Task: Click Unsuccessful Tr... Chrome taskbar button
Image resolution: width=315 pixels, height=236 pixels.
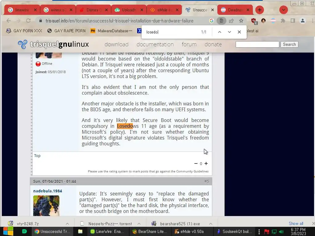Action: (x=52, y=231)
